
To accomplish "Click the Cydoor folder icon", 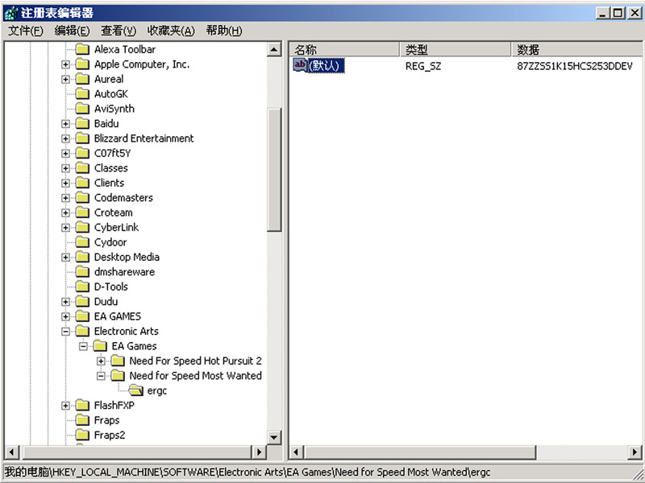I will tap(83, 242).
